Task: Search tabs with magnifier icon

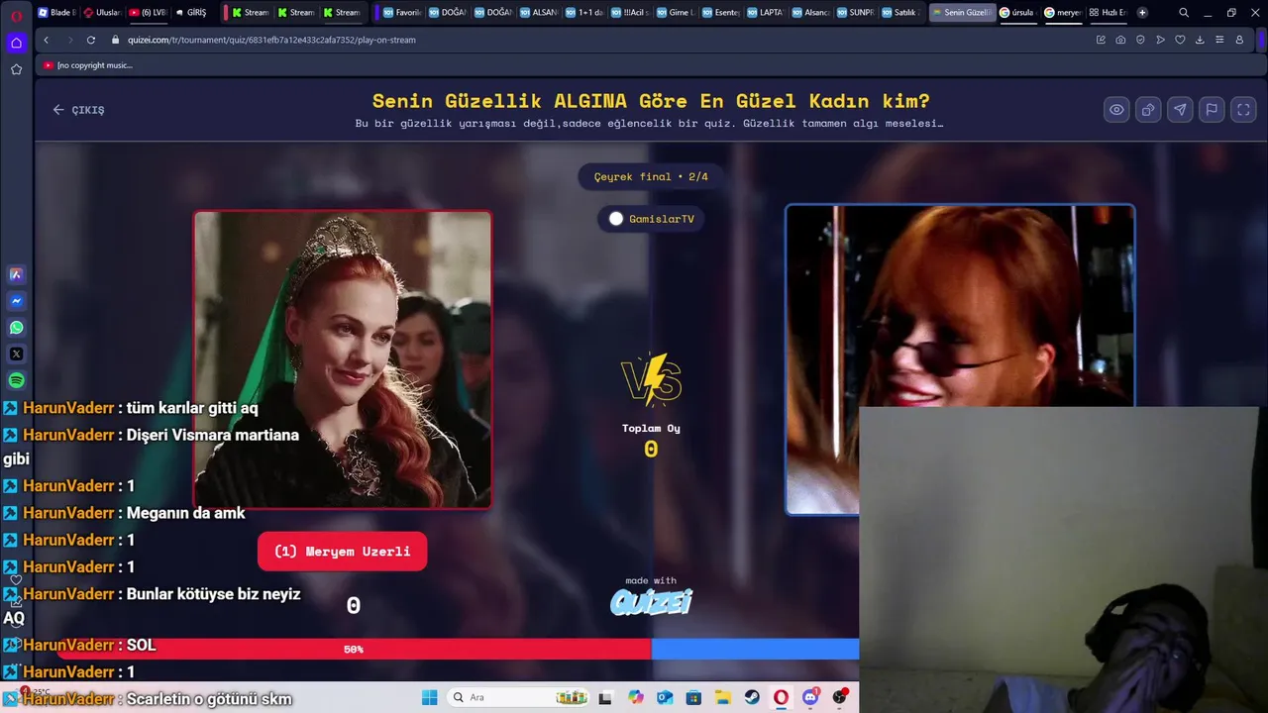Action: [1184, 13]
